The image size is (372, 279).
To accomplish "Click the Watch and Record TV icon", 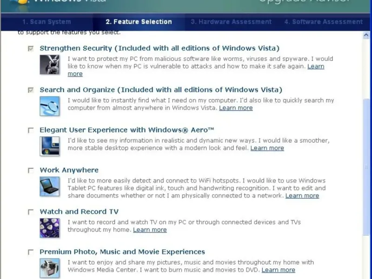I will (50, 228).
